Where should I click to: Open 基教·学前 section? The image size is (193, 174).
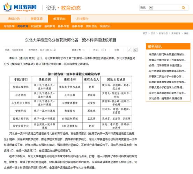pyautogui.click(x=64, y=26)
